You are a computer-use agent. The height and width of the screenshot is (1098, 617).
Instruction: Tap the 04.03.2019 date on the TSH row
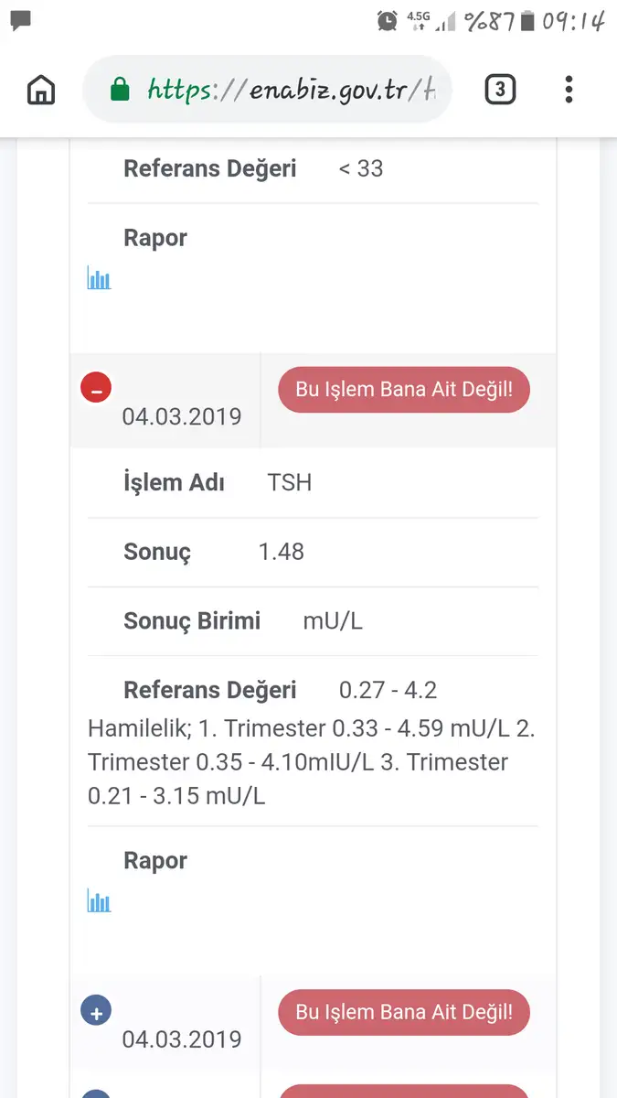[x=182, y=417]
